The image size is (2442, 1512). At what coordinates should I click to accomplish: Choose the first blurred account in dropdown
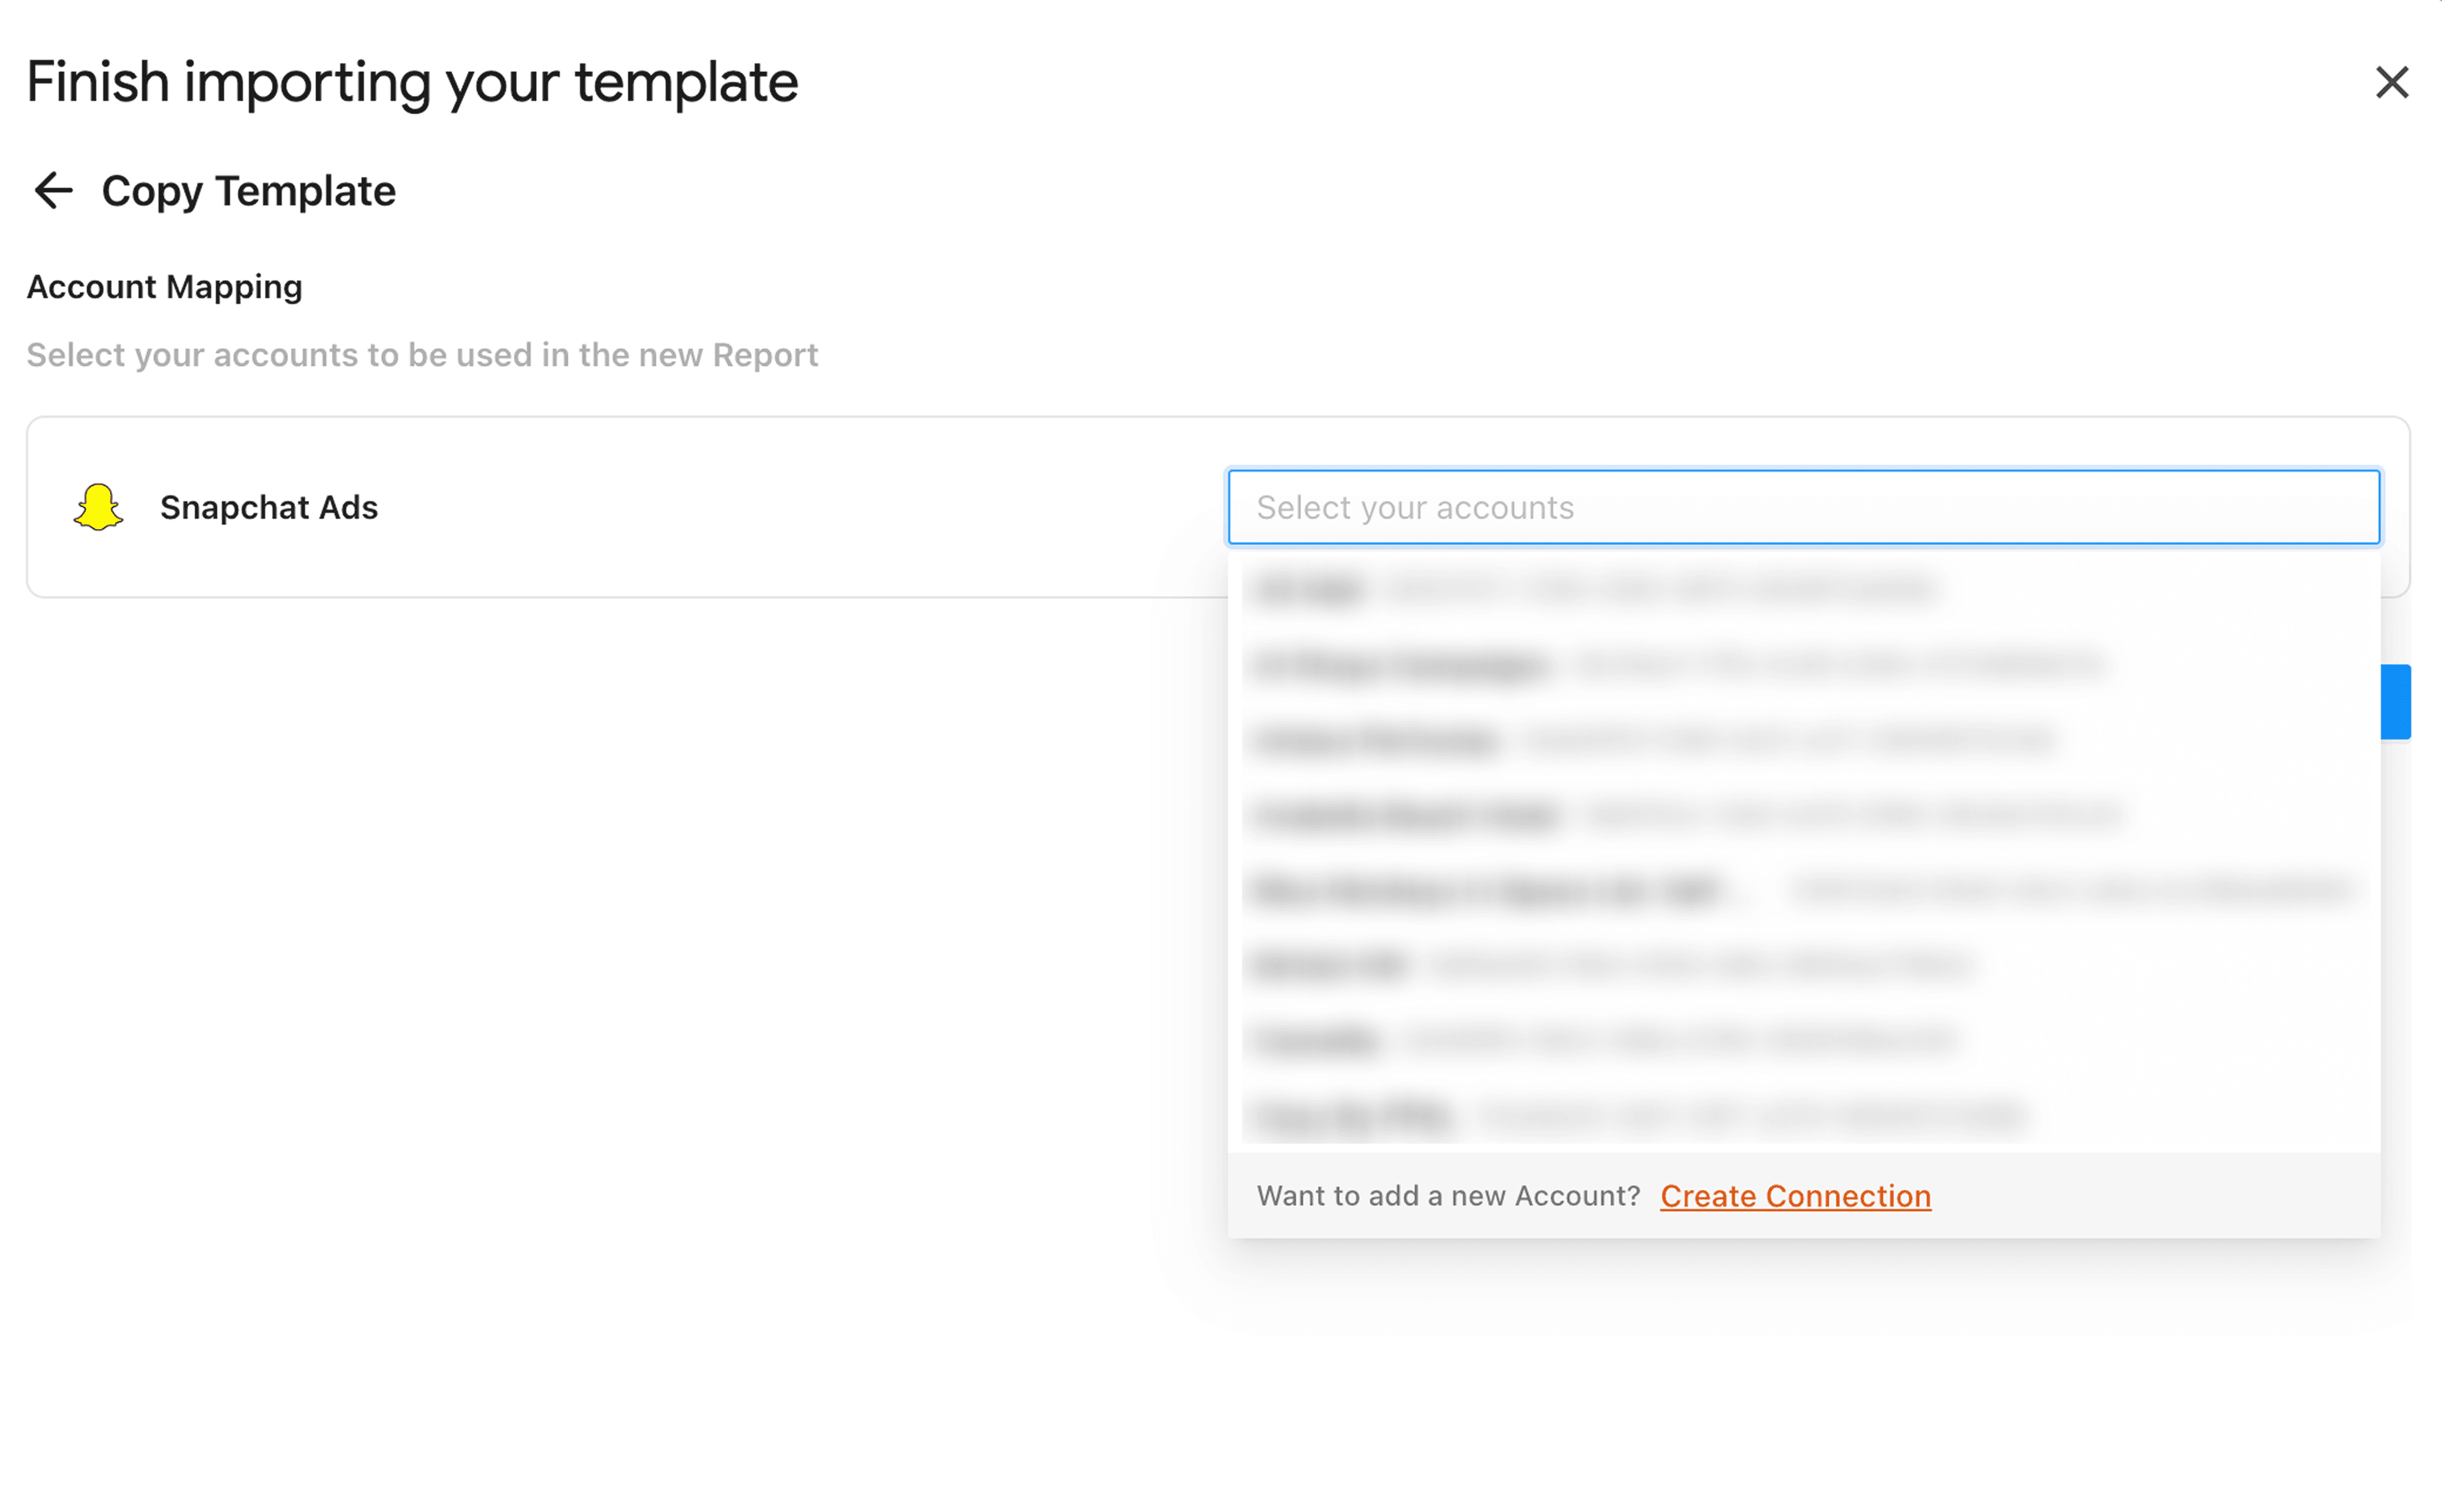[1803, 589]
